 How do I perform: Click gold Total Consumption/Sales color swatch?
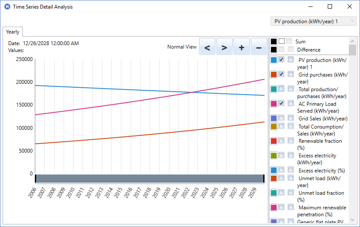[274, 126]
